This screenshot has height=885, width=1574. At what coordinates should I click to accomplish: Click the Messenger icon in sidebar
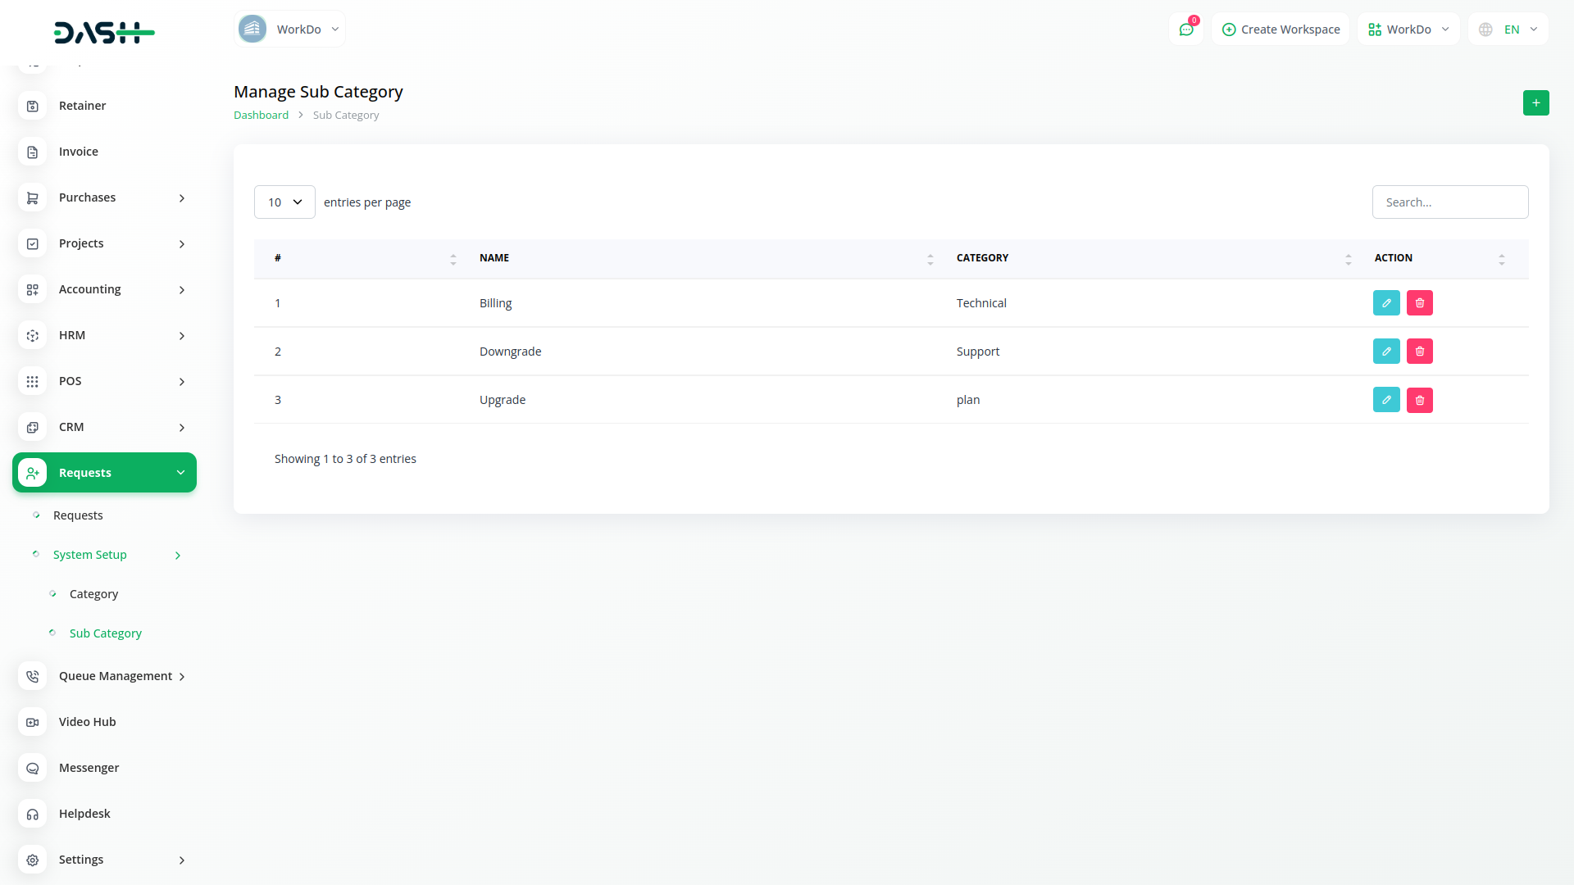point(33,768)
